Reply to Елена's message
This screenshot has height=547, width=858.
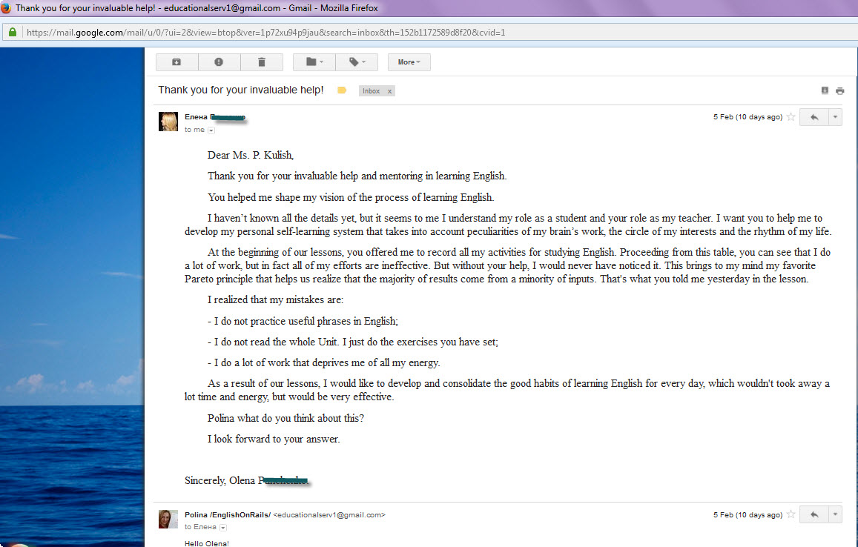(x=814, y=117)
